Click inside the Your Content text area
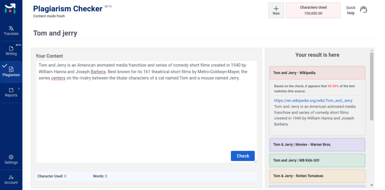Image resolution: width=385 pixels, height=190 pixels. pos(146,112)
